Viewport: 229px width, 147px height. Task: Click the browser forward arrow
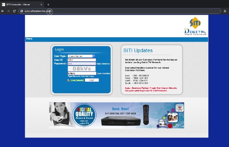[x=8, y=11]
